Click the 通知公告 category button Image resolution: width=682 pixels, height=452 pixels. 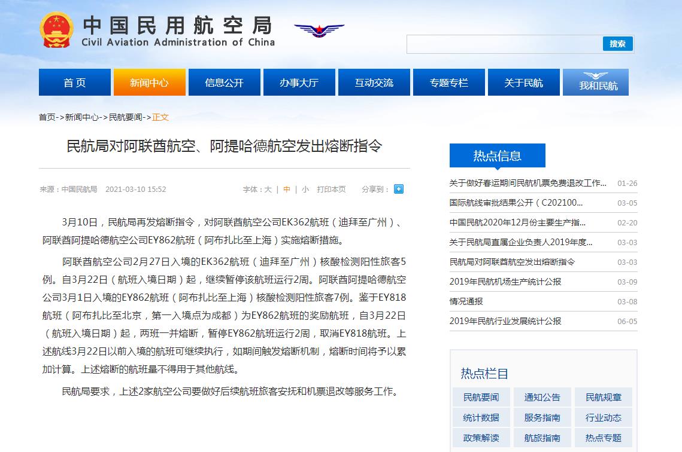[542, 397]
